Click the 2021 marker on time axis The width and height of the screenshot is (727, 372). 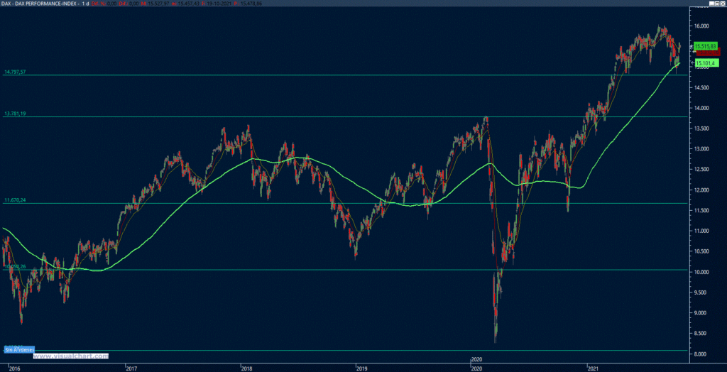(594, 368)
